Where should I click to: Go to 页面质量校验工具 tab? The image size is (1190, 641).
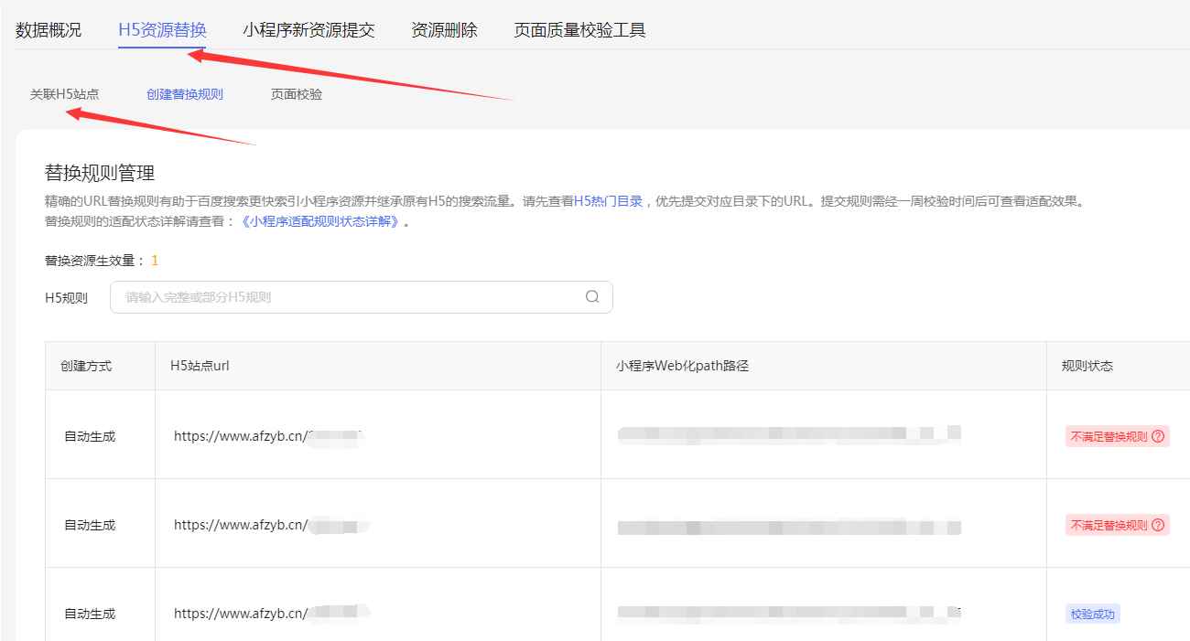[579, 30]
